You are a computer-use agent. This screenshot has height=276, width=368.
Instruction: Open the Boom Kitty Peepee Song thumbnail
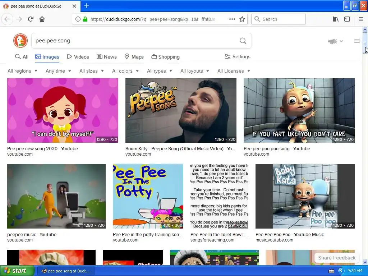click(181, 110)
